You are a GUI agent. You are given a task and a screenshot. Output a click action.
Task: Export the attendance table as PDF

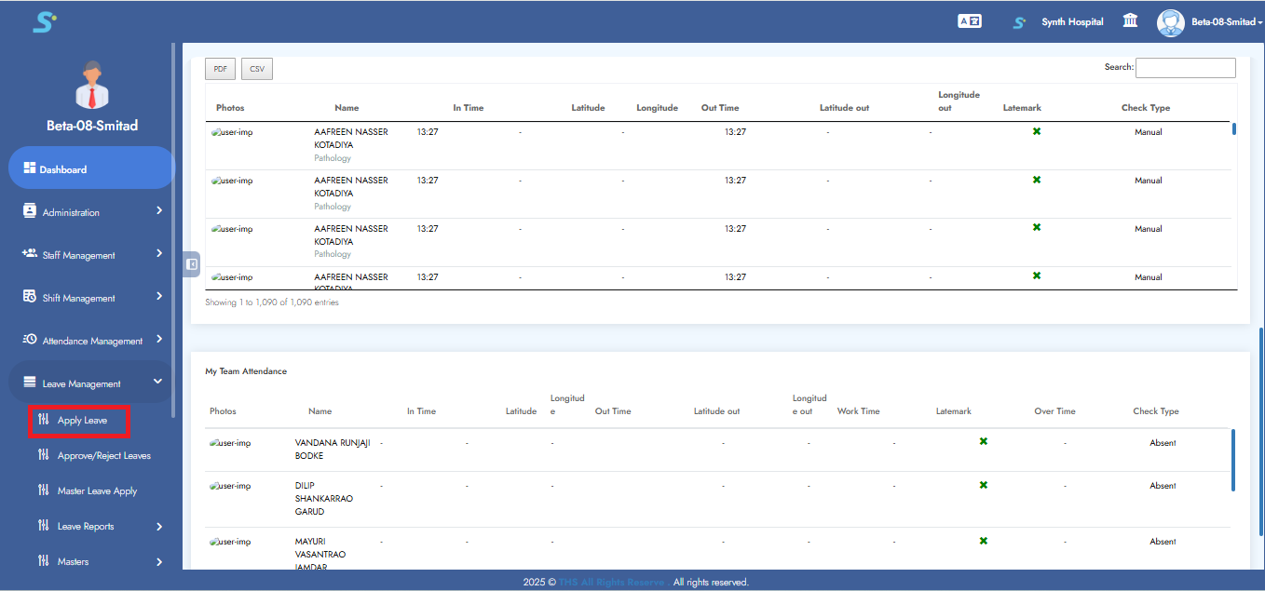[220, 69]
